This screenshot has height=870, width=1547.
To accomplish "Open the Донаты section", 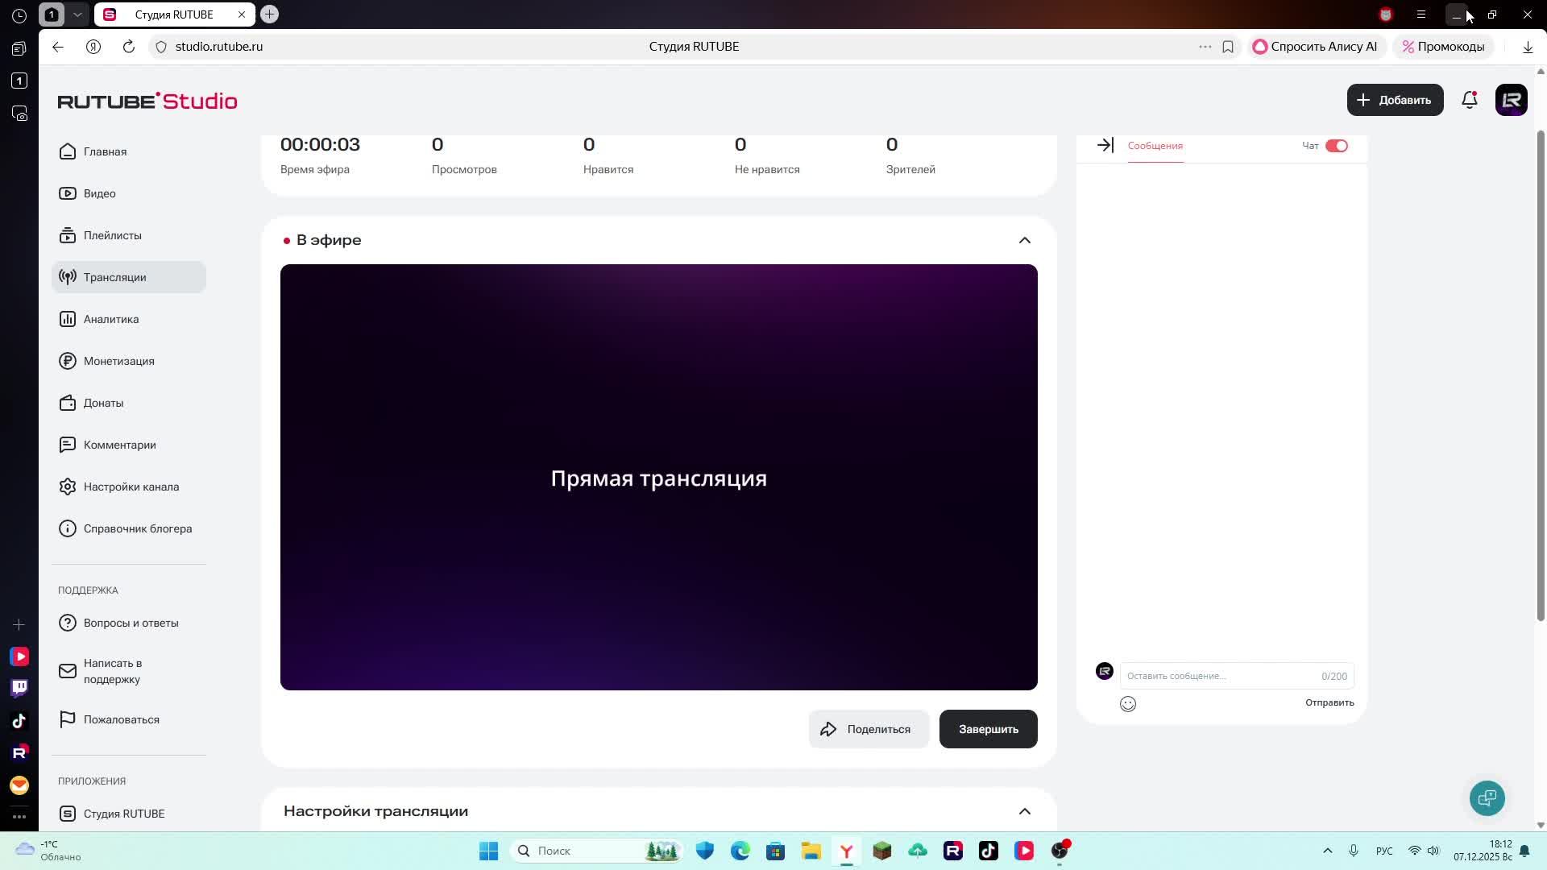I will tap(103, 403).
